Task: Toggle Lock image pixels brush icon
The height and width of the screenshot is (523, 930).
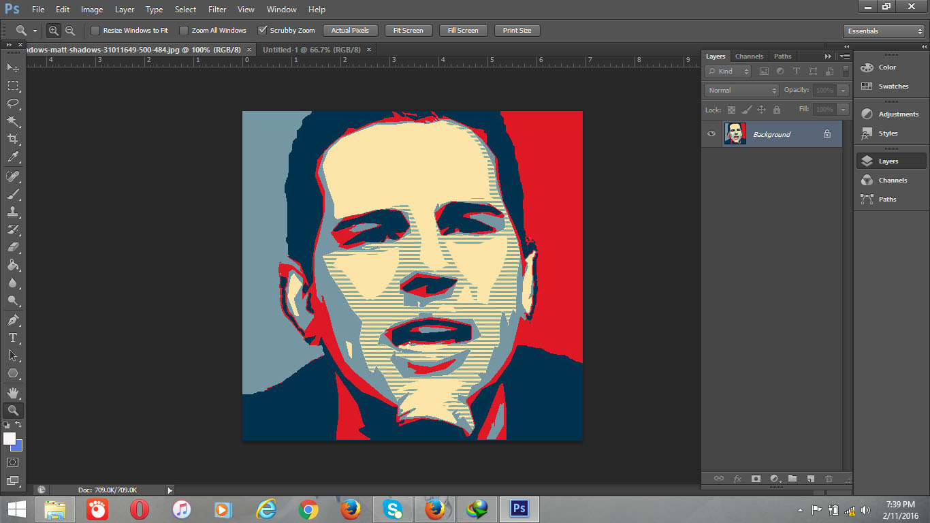Action: click(747, 110)
